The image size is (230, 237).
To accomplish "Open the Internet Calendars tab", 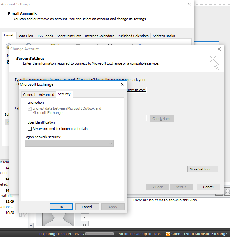I will coord(99,36).
